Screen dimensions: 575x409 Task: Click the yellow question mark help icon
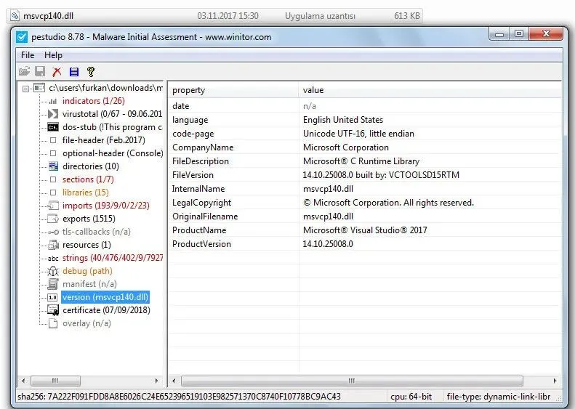(x=91, y=71)
